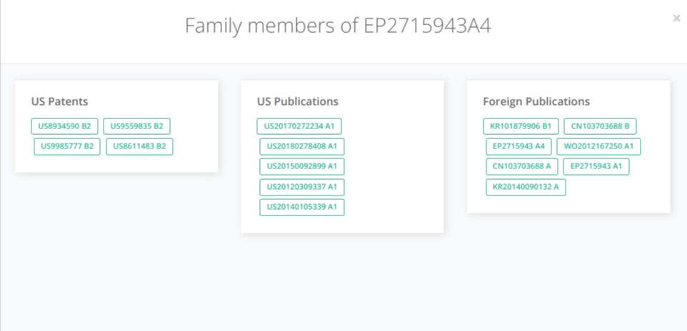Select EP2715943 A1 tag

pyautogui.click(x=596, y=167)
